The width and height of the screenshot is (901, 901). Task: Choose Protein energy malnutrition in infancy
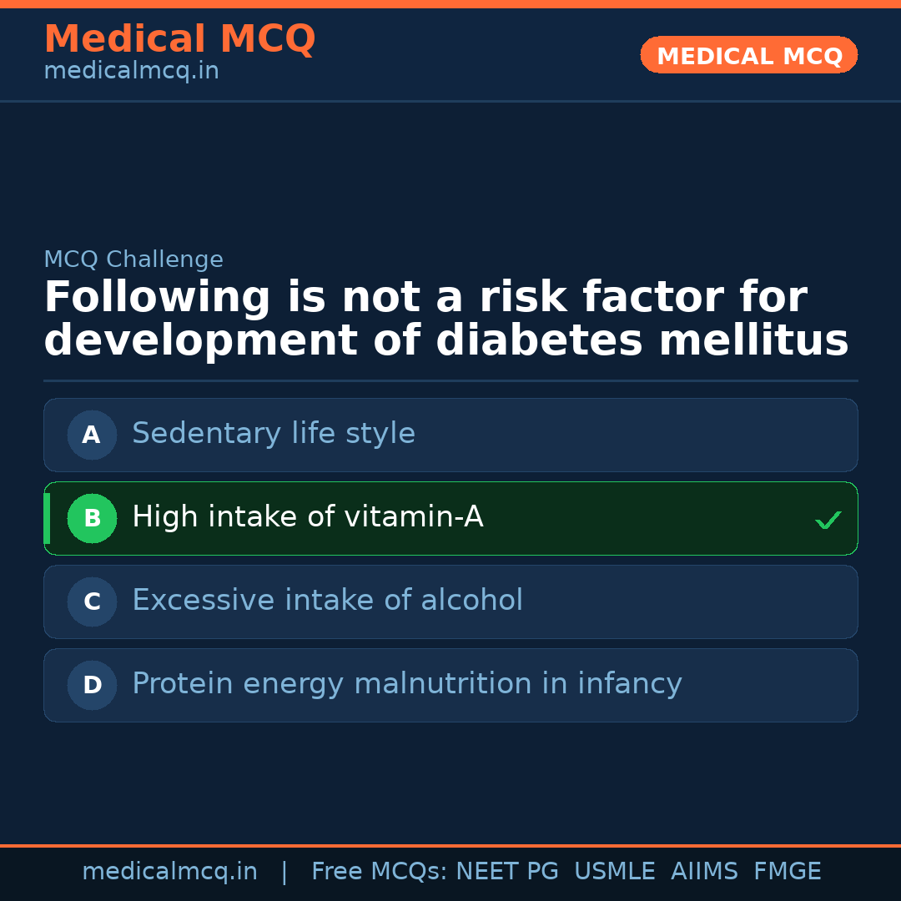407,684
